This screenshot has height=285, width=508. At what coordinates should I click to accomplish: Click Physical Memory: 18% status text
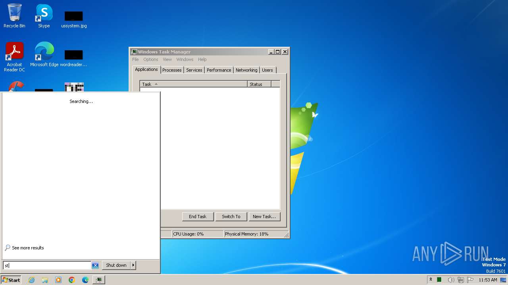pos(247,234)
